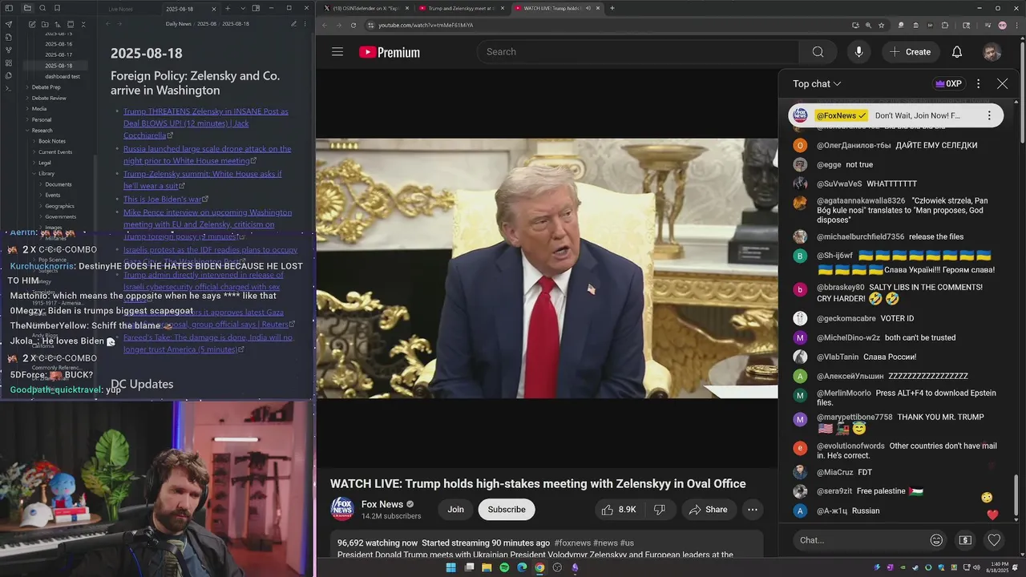This screenshot has width=1026, height=577.
Task: Open the video more actions menu
Action: click(x=752, y=510)
